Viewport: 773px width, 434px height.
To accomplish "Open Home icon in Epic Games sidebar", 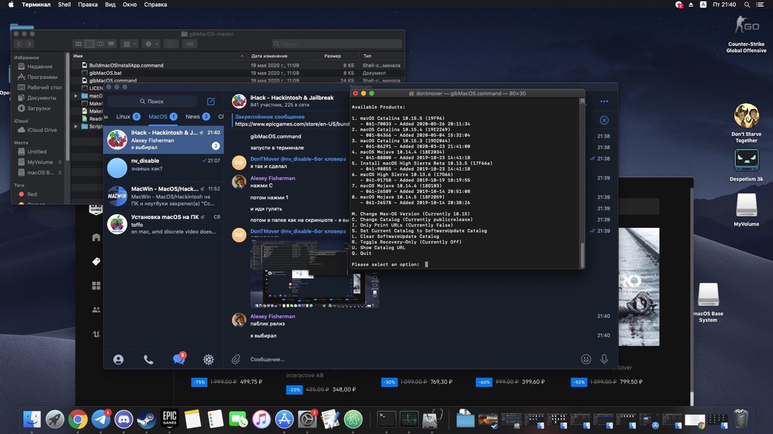I will 96,237.
